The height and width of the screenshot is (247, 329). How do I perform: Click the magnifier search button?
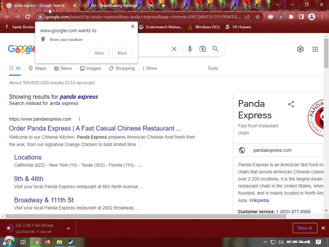click(x=215, y=49)
